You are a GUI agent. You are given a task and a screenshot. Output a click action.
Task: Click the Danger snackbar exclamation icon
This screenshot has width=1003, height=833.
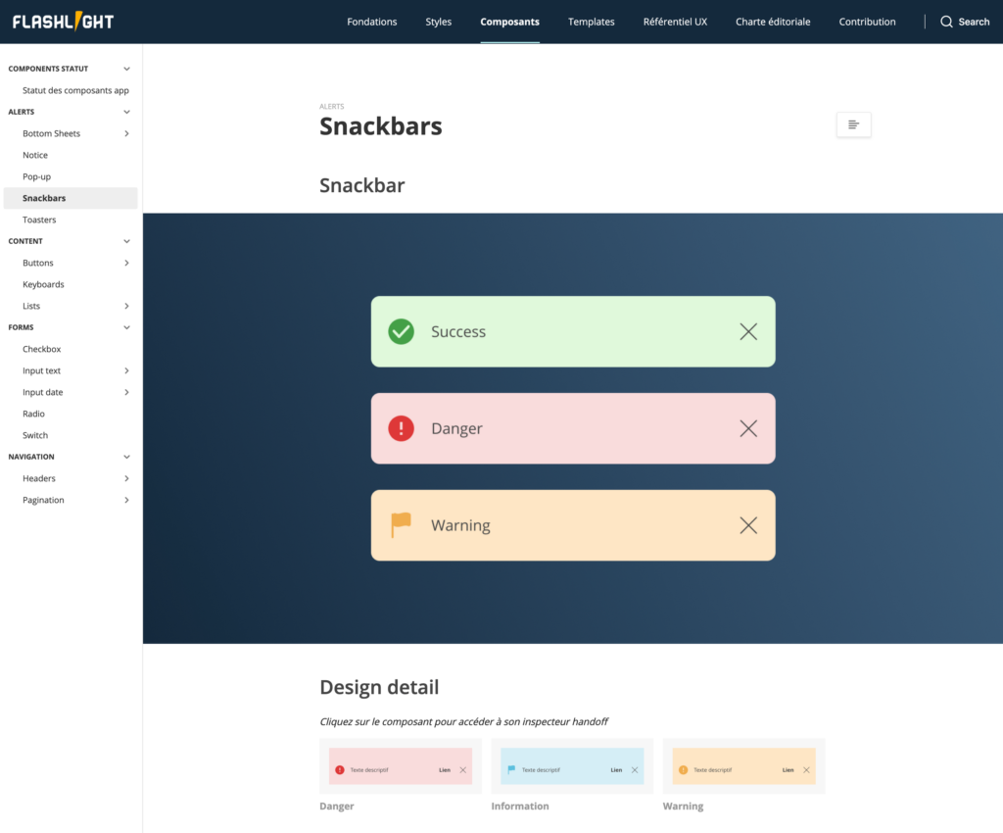pos(401,428)
